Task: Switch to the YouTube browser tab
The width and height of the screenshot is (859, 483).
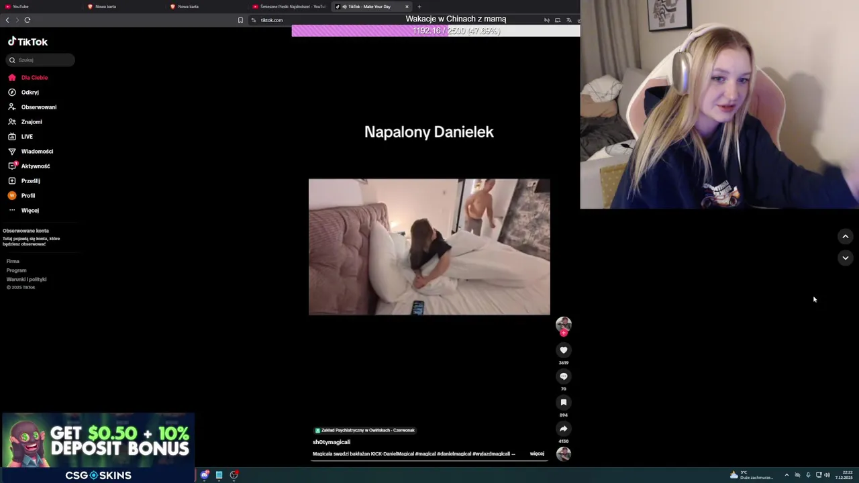Action: (40, 7)
